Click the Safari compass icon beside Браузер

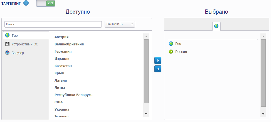click(7, 53)
